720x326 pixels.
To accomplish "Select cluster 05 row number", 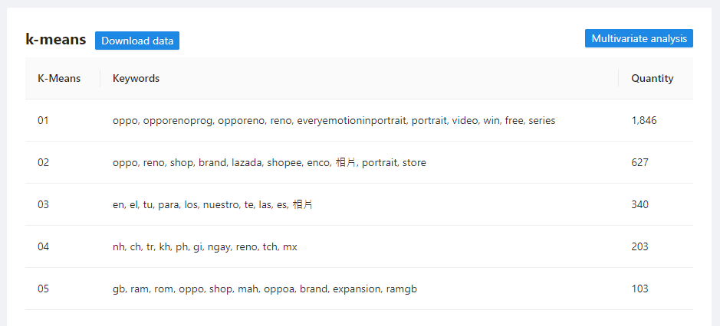I will point(43,289).
